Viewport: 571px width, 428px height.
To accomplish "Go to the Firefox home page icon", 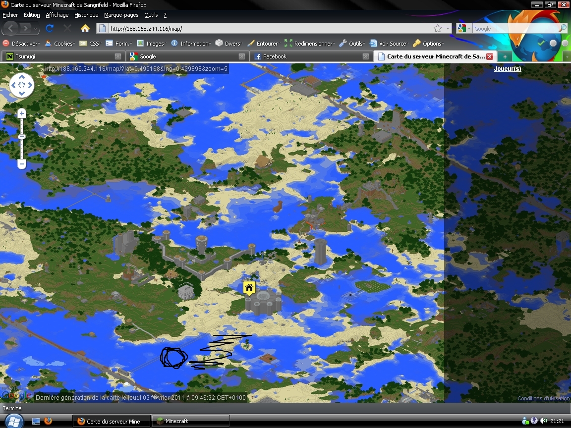I will pyautogui.click(x=85, y=28).
